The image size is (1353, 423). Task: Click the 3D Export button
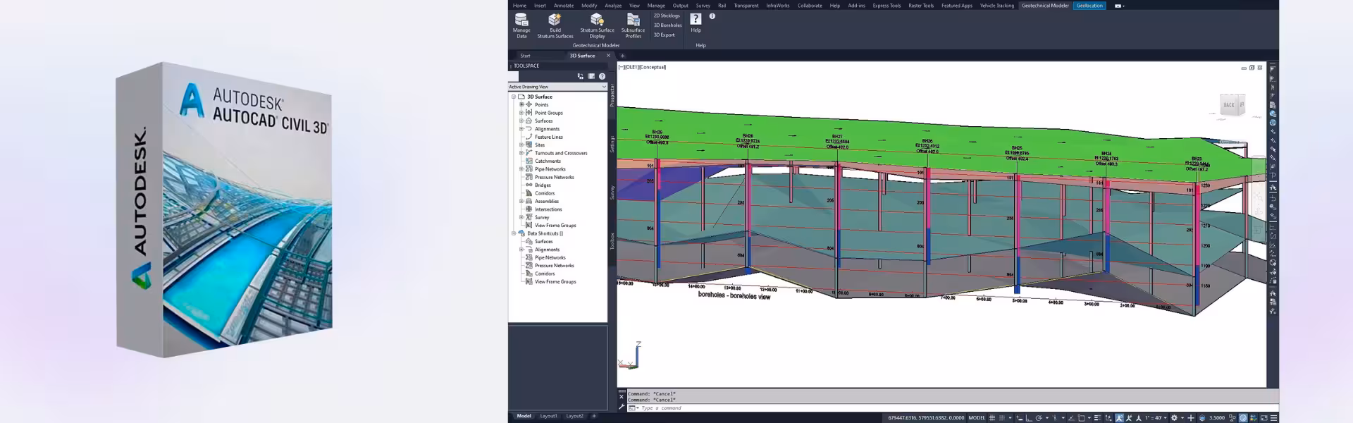coord(664,35)
